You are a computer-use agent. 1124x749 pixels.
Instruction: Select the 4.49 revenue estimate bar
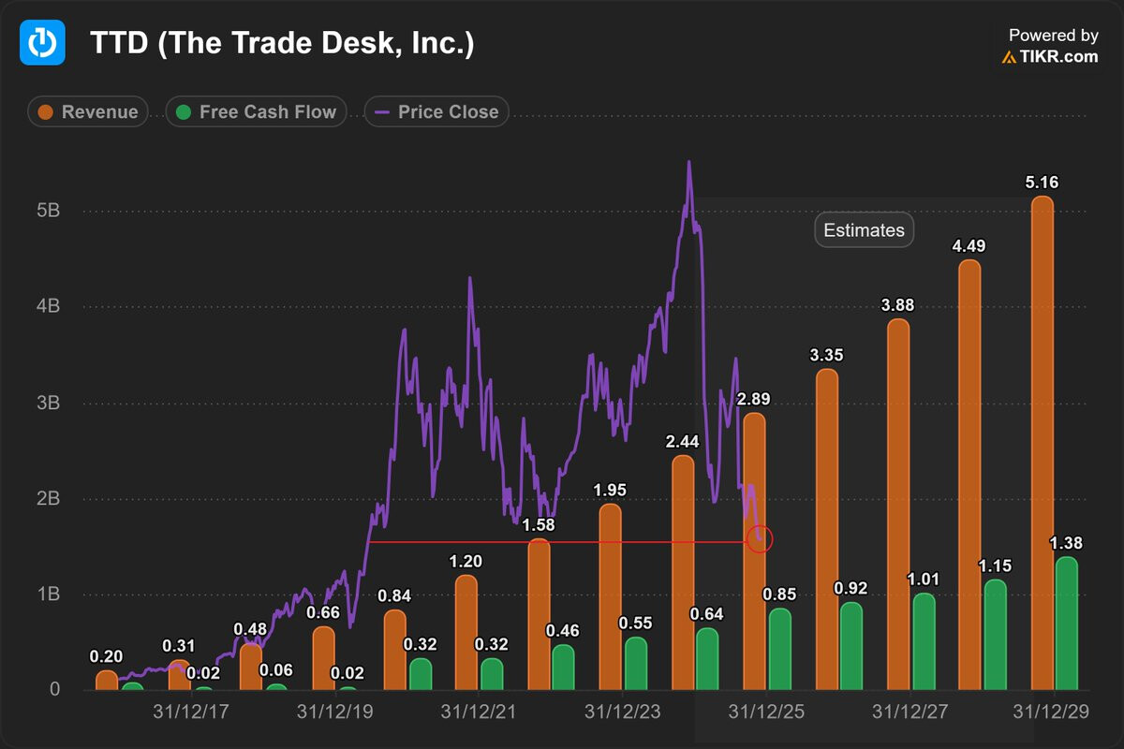tap(969, 473)
